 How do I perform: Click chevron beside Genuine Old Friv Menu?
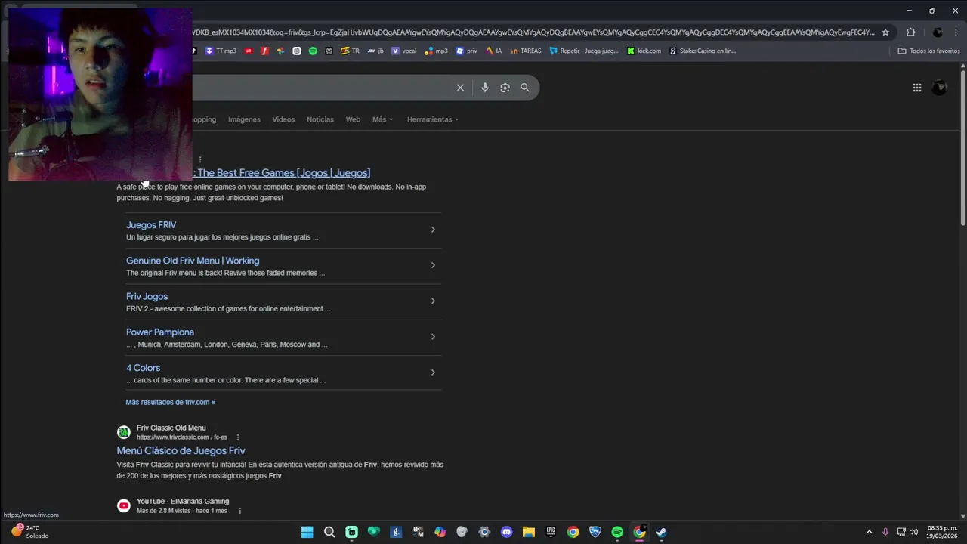(433, 265)
